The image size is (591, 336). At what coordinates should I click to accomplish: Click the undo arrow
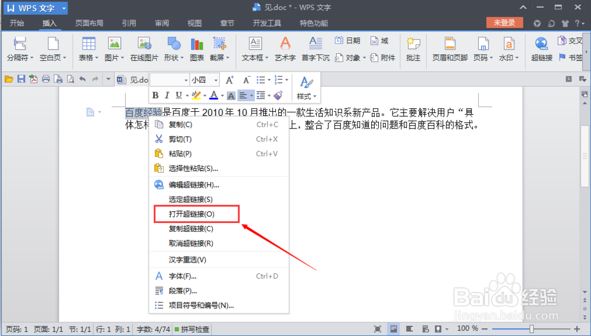[x=83, y=79]
